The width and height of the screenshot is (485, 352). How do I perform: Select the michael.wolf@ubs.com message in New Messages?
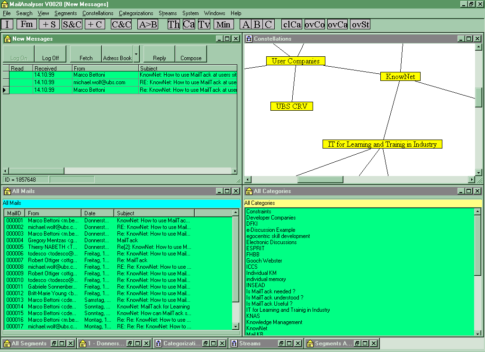(x=123, y=82)
